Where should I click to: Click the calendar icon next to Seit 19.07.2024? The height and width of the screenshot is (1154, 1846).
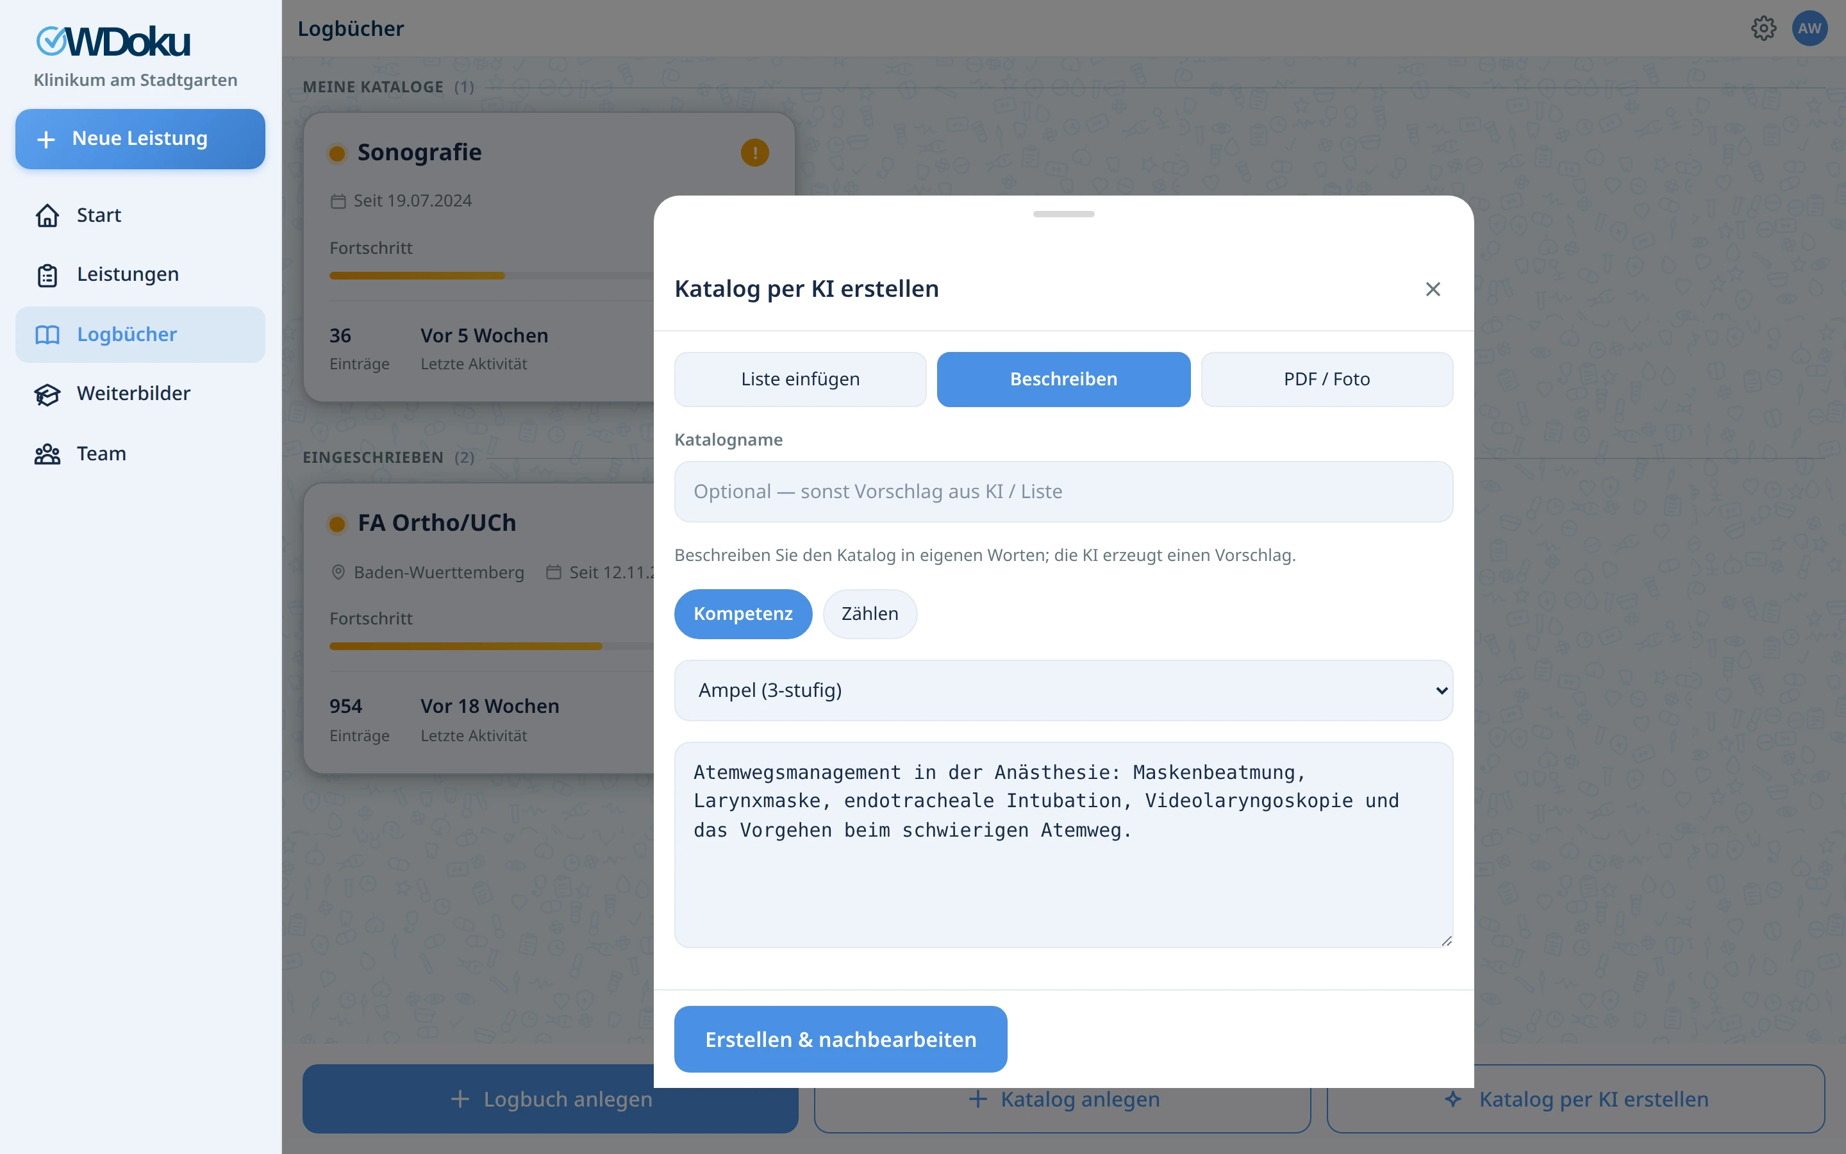click(x=338, y=201)
